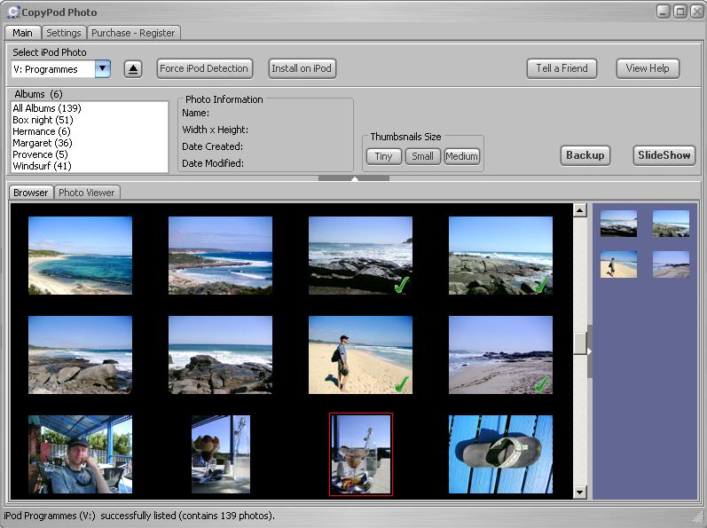The image size is (707, 528).
Task: Collapse the right selection panel via side handle
Action: pyautogui.click(x=589, y=351)
